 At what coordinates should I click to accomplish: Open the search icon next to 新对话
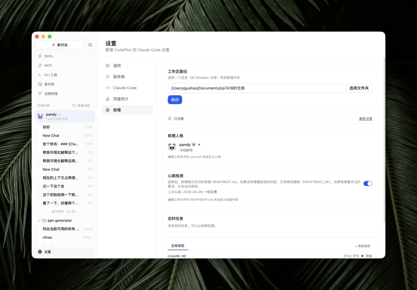pyautogui.click(x=90, y=45)
